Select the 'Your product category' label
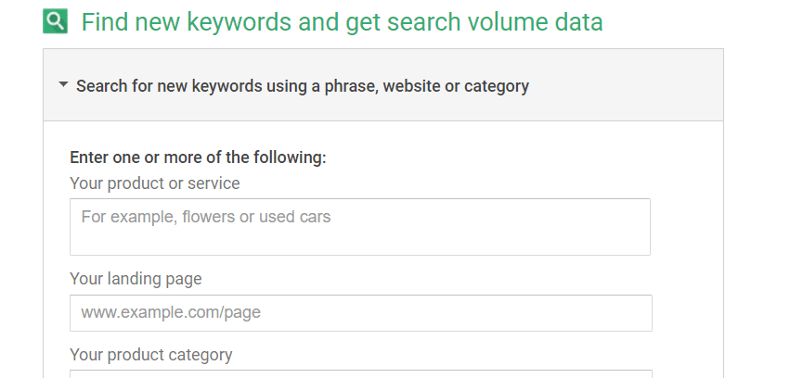The height and width of the screenshot is (378, 790). pyautogui.click(x=150, y=355)
